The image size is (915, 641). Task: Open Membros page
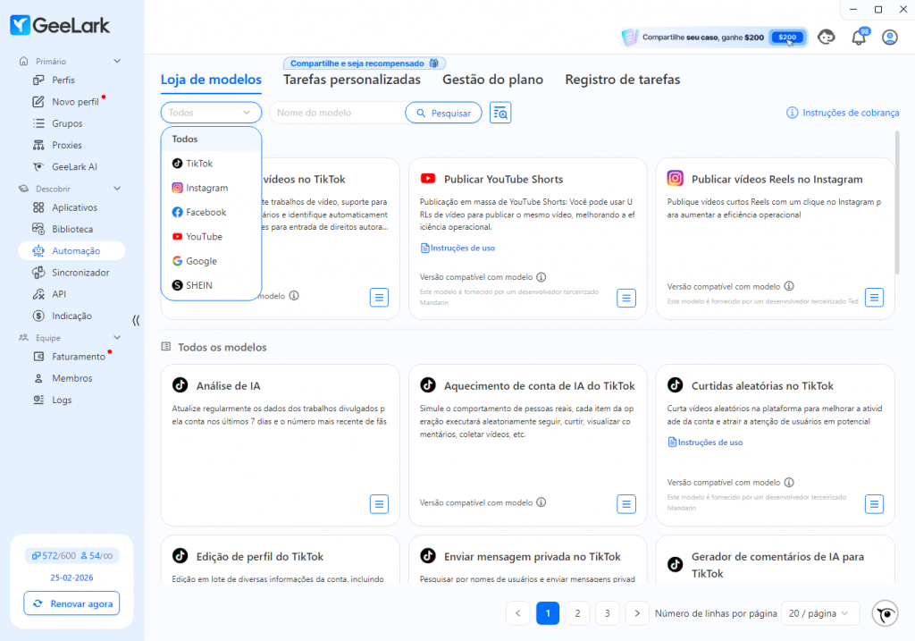71,377
